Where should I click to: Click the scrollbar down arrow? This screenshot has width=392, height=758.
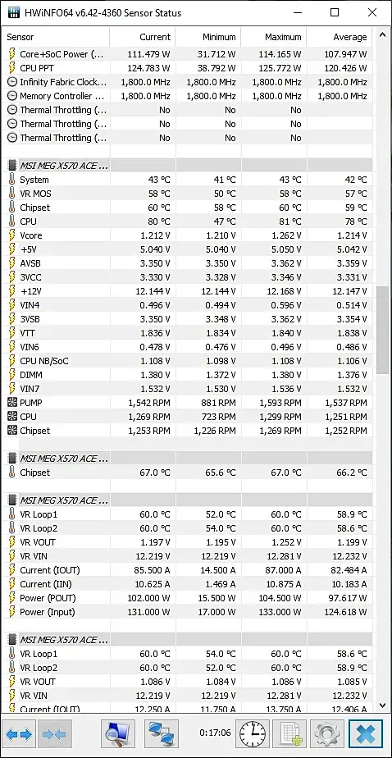click(x=382, y=705)
